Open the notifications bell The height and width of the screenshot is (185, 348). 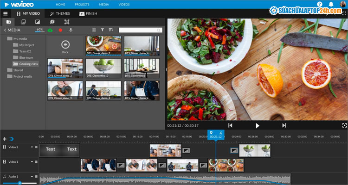click(331, 4)
